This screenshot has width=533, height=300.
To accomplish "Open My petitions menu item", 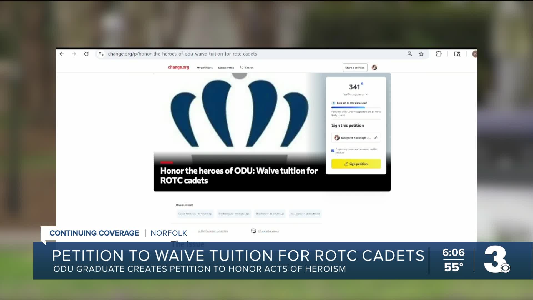I will pyautogui.click(x=205, y=68).
